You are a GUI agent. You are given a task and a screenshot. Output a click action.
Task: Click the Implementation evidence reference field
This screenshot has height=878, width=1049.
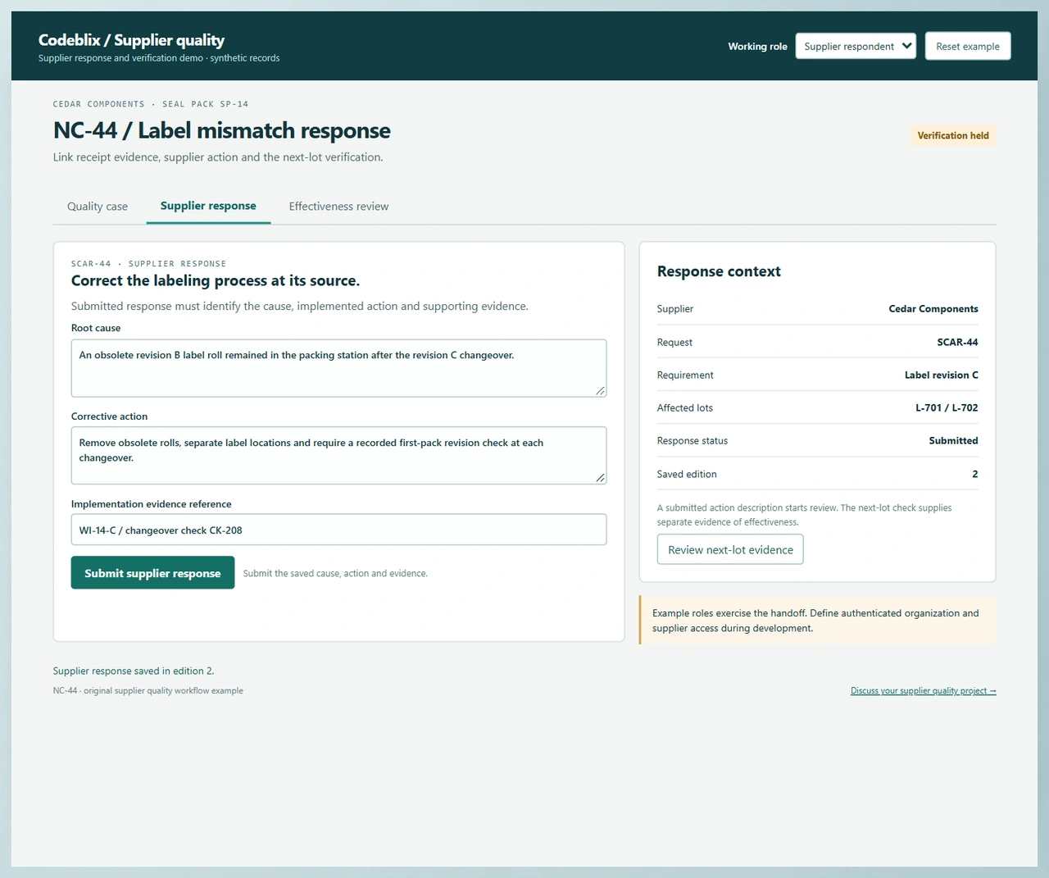(x=338, y=530)
